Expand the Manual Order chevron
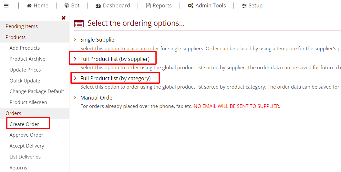341x172 pixels. click(x=75, y=98)
